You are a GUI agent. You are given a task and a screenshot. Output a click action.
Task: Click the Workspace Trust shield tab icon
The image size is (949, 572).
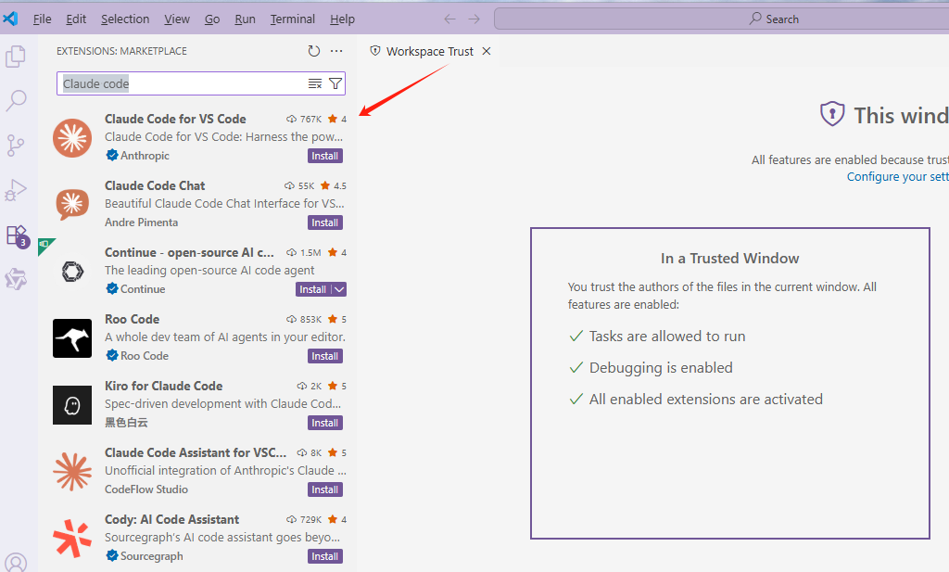[x=375, y=51]
